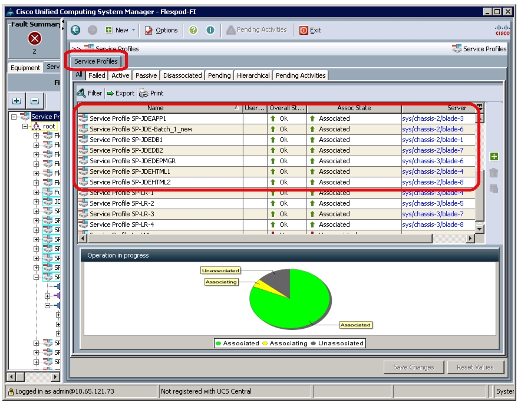Image resolution: width=521 pixels, height=406 pixels.
Task: Click the red critical fault icon
Action: point(35,38)
